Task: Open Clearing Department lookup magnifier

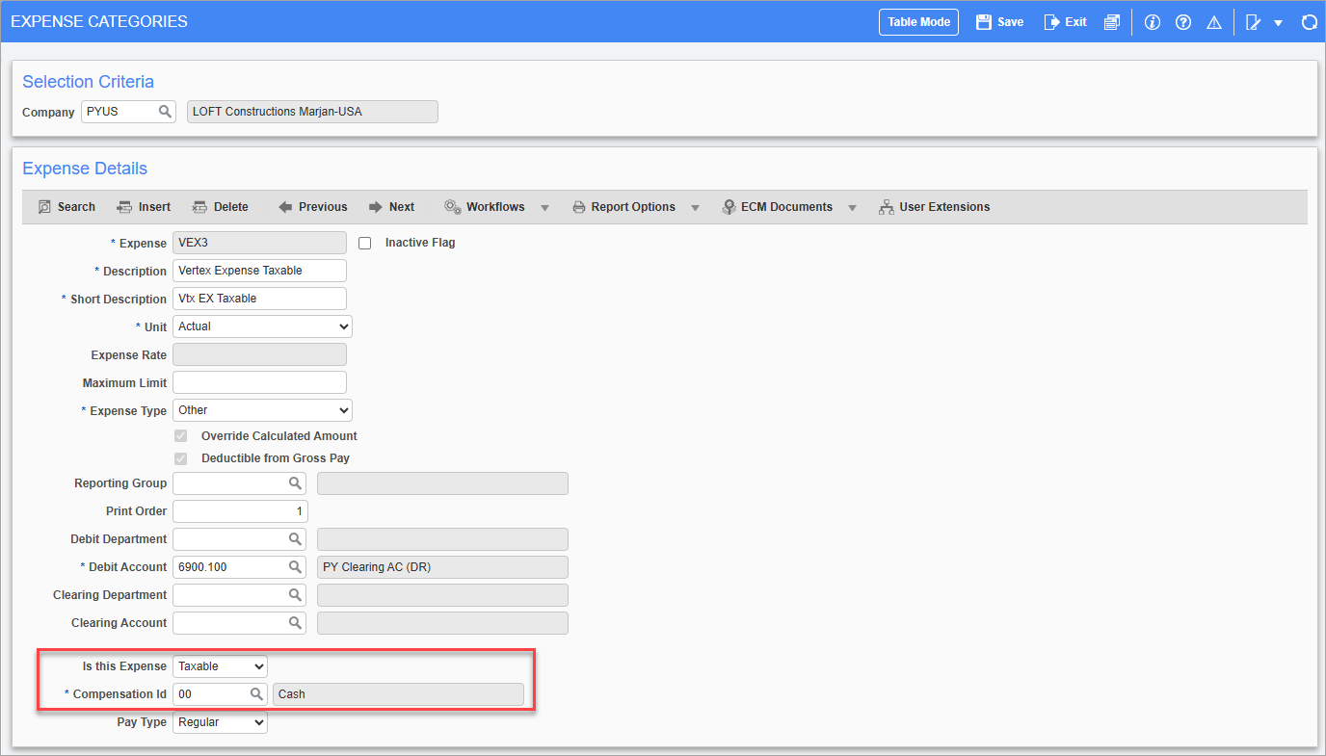Action: pos(296,595)
